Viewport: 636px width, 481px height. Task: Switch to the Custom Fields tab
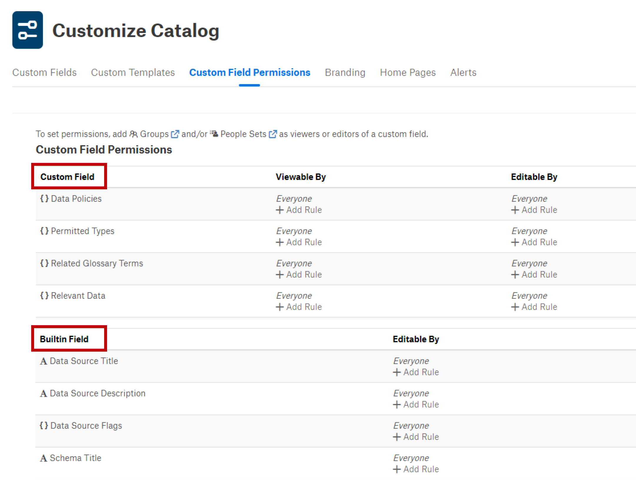44,72
